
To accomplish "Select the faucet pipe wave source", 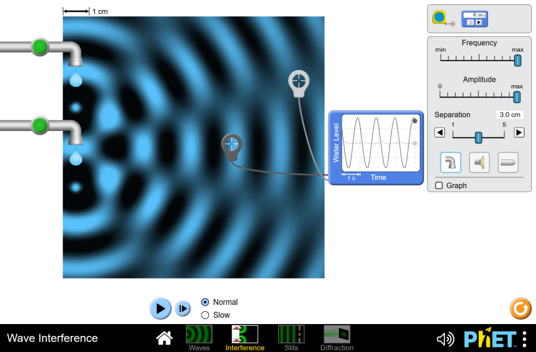I will point(450,162).
